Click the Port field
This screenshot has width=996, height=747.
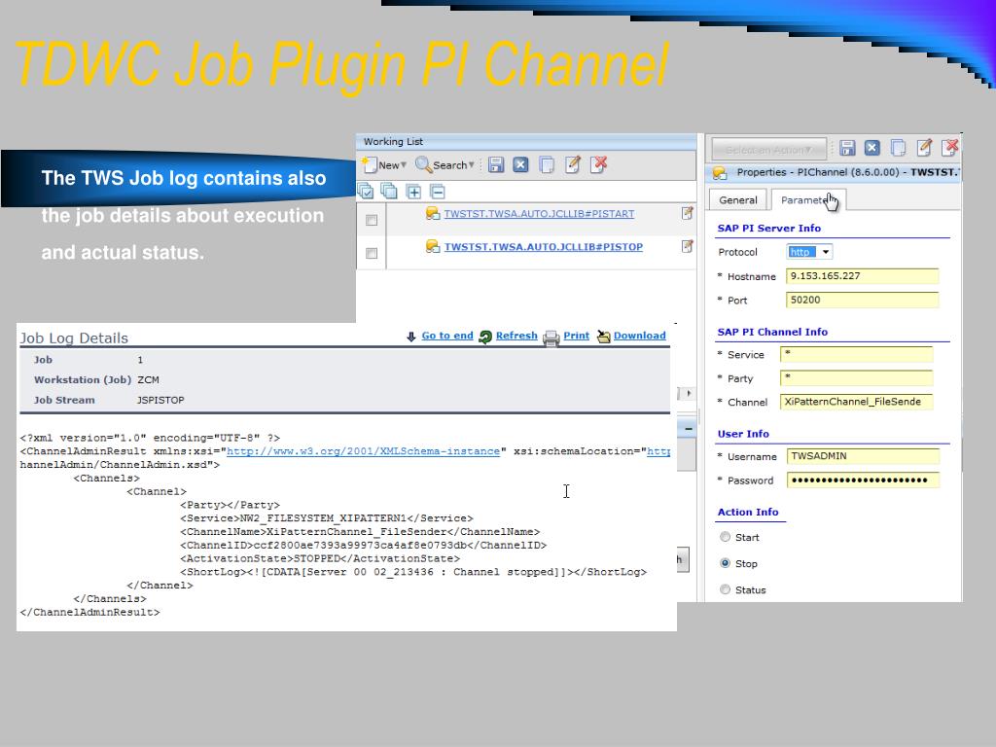(862, 300)
